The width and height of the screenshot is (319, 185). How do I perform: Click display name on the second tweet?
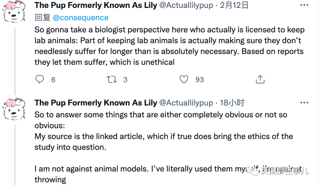[x=96, y=103]
